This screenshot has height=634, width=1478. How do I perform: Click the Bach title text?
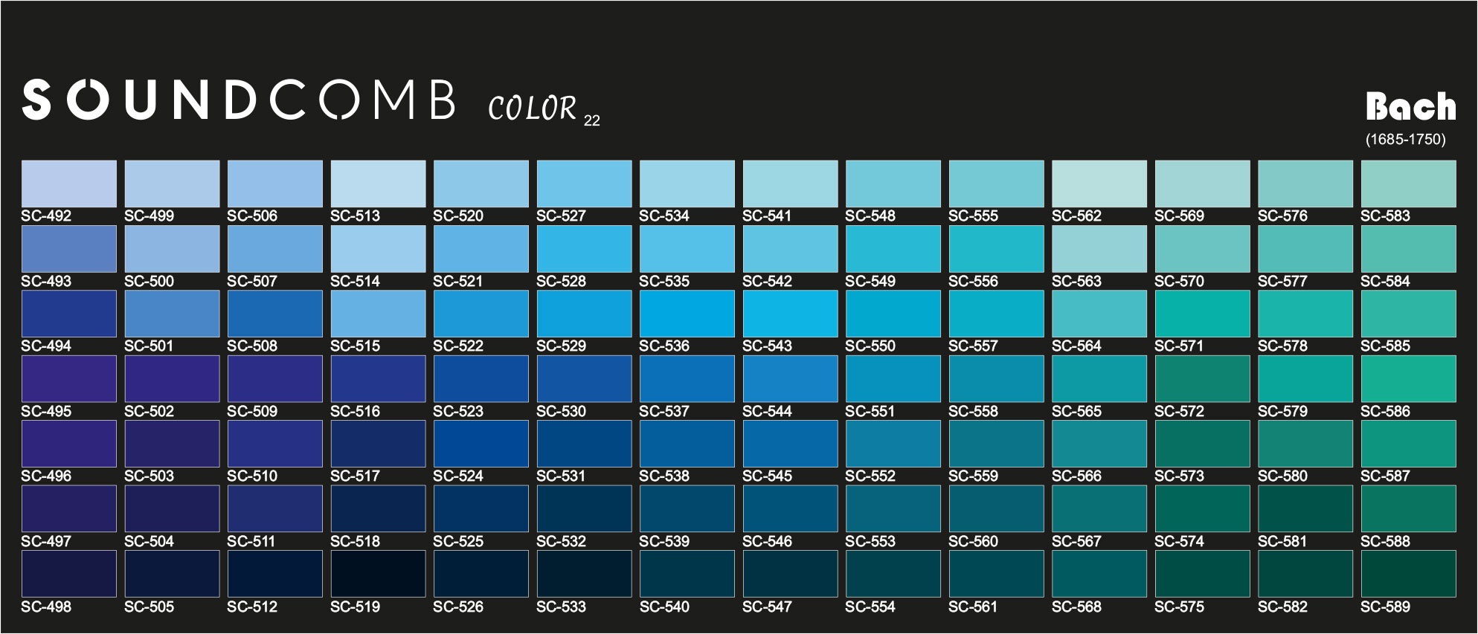1410,106
